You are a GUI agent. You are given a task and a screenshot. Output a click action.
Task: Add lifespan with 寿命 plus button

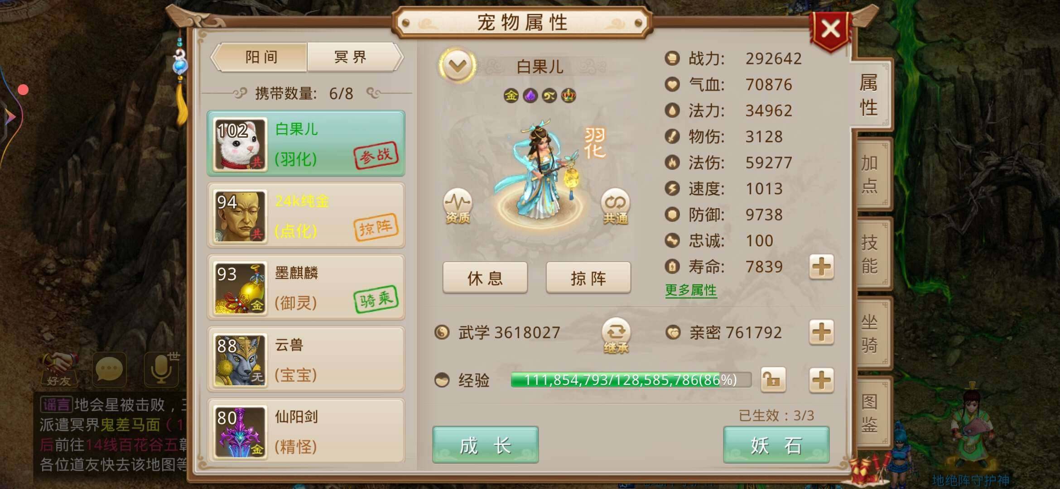pyautogui.click(x=821, y=267)
